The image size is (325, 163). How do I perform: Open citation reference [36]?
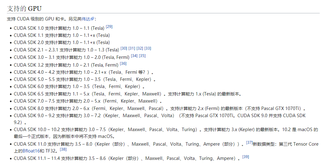click(x=123, y=64)
